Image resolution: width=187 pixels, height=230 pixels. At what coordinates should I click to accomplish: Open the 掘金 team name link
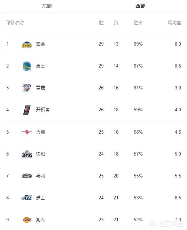pyautogui.click(x=40, y=44)
